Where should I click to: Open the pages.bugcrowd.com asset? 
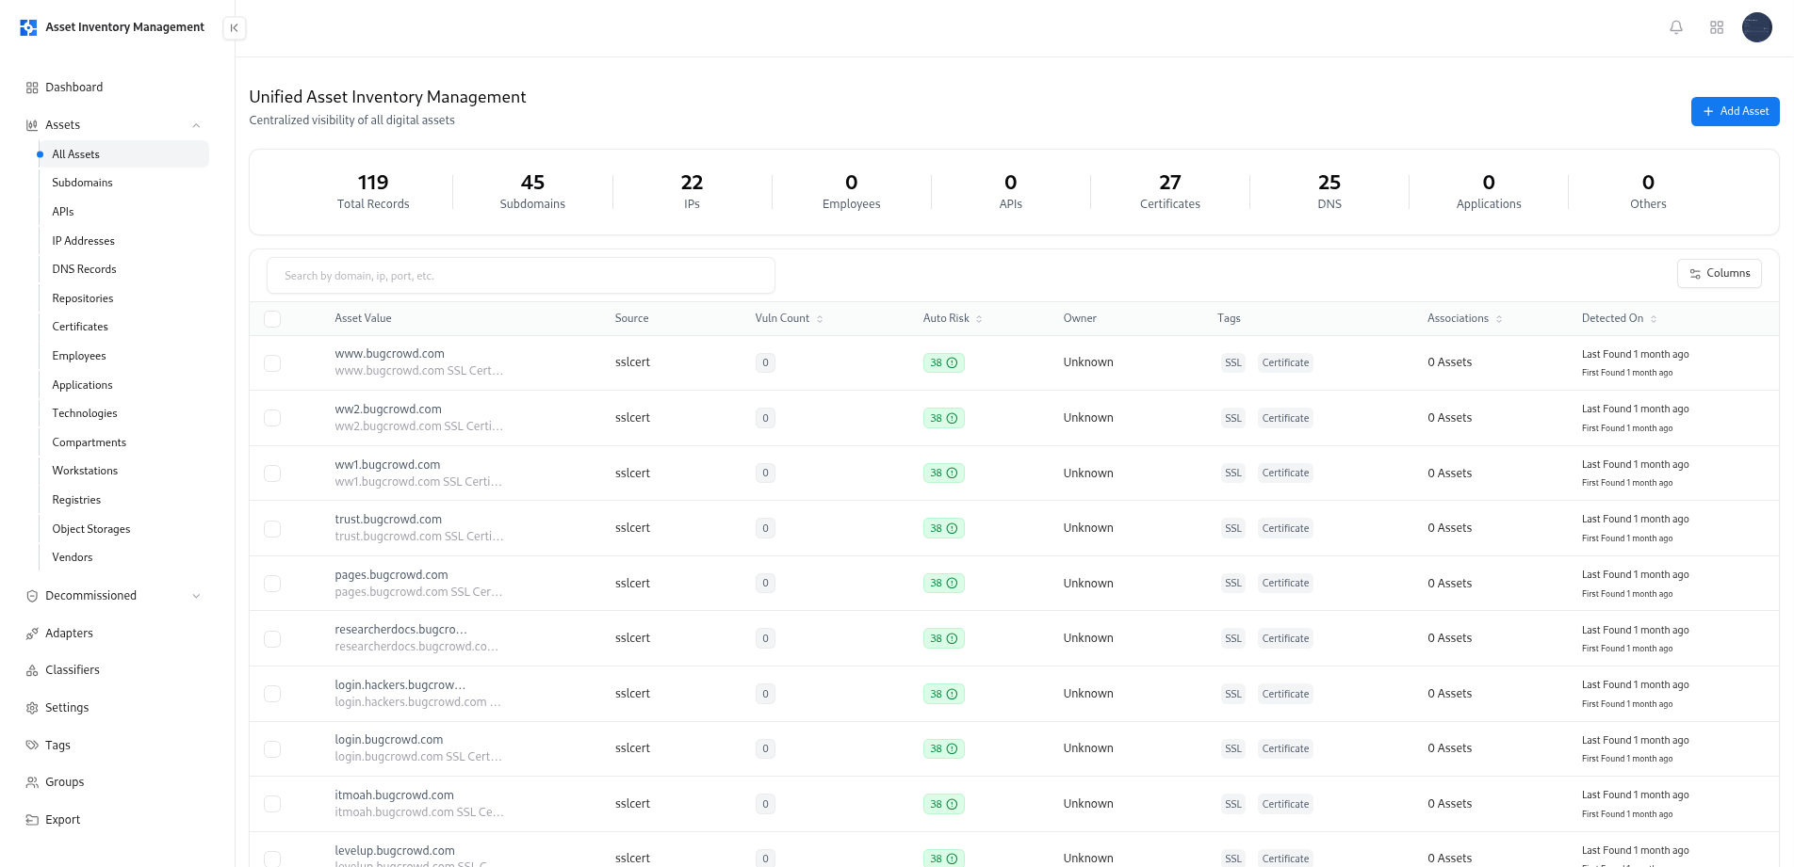pos(391,575)
